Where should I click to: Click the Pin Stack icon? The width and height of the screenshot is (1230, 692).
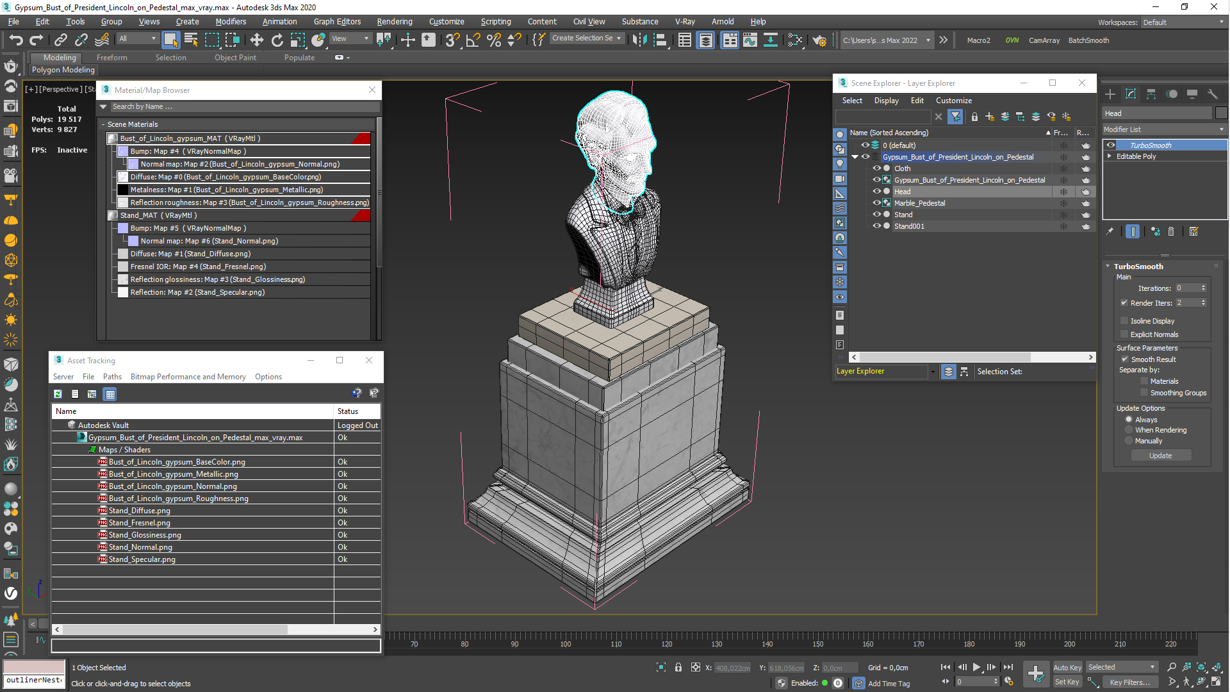pos(1110,232)
